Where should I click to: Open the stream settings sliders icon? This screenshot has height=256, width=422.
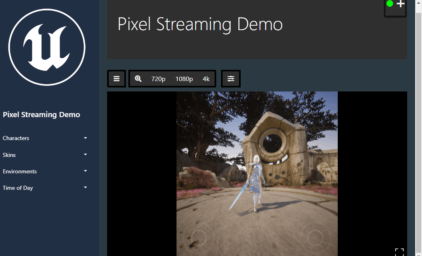coord(231,79)
